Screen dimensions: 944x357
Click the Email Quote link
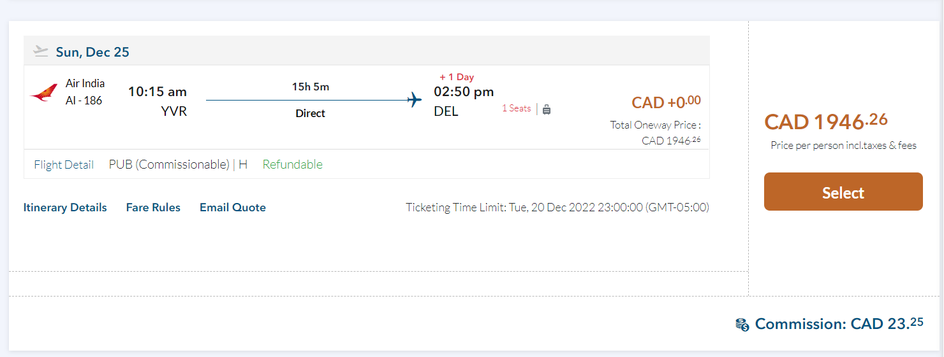[233, 207]
